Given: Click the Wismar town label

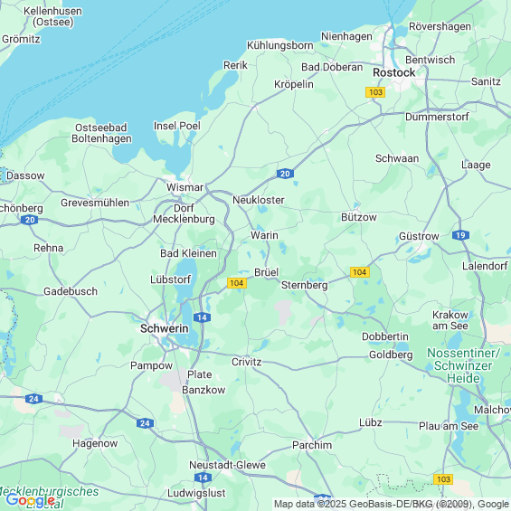Looking at the screenshot, I should point(185,187).
